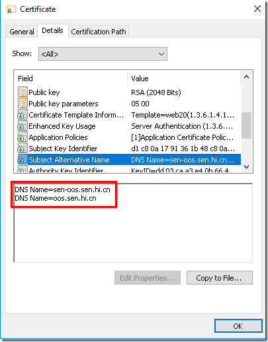The image size is (268, 342).
Task: Click the Public key parameters field icon
Action: coord(22,104)
